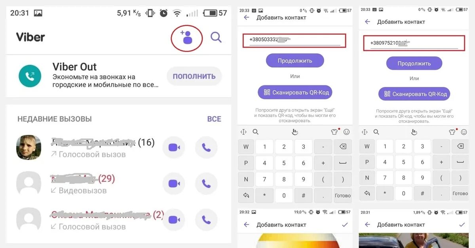Tap the Готово key on middle keyboard

coord(342,195)
